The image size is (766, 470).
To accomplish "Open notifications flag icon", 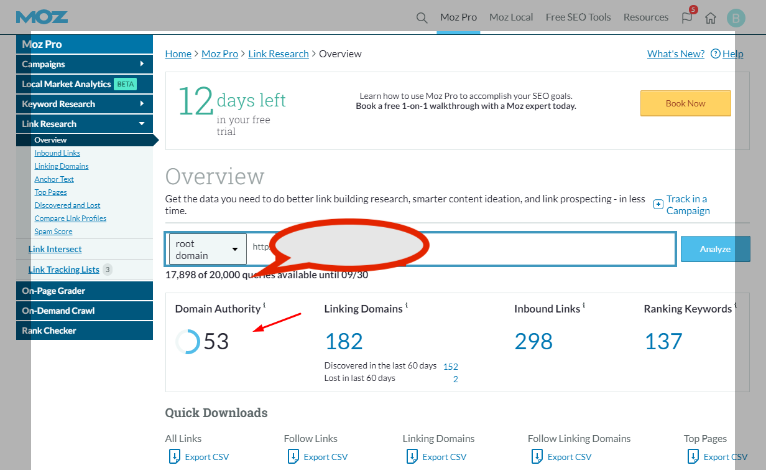I will coord(687,17).
